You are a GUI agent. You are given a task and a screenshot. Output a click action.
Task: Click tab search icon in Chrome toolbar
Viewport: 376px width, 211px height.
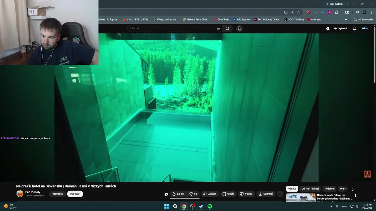[347, 12]
